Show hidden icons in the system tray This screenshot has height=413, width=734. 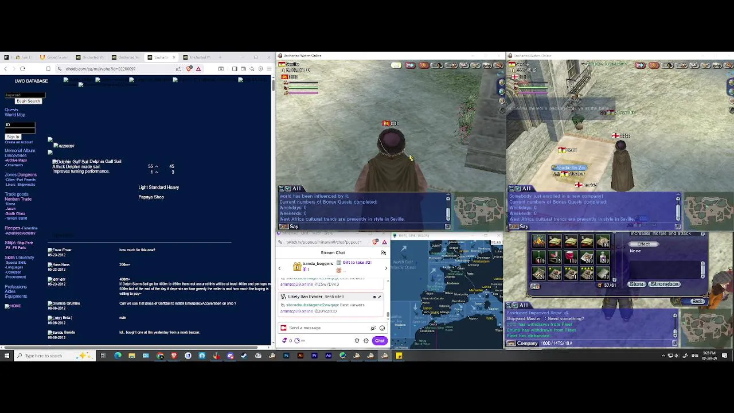(x=663, y=356)
